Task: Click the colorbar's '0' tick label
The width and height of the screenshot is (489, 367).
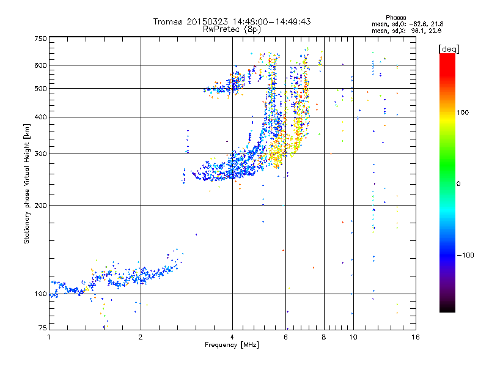Action: [x=458, y=183]
